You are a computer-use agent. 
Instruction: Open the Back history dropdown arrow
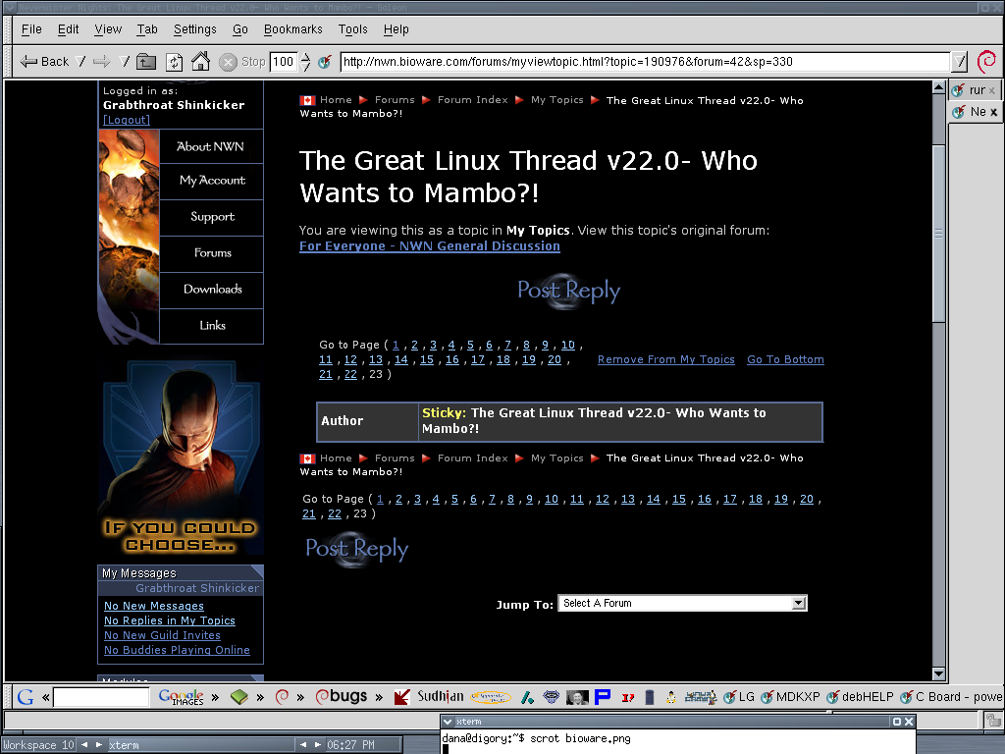pyautogui.click(x=80, y=62)
